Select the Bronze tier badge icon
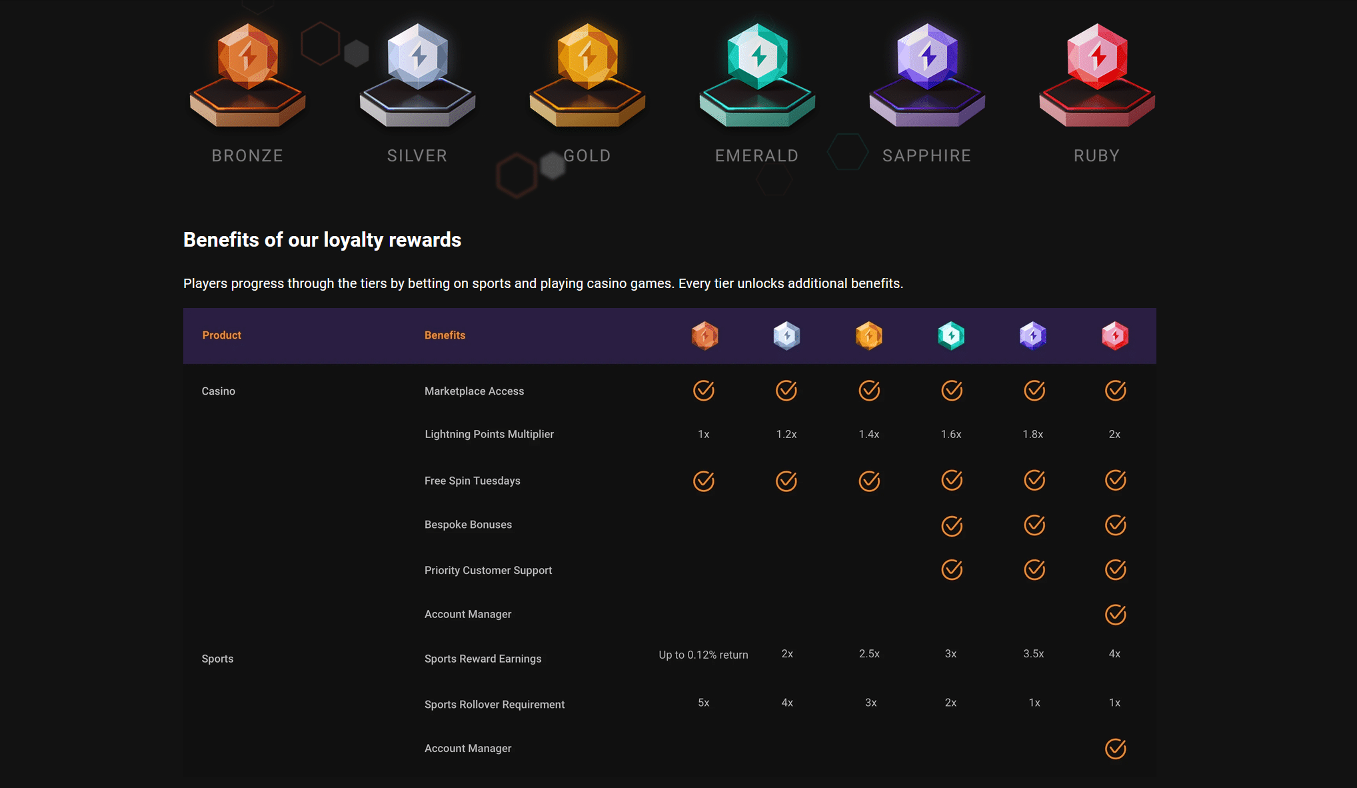This screenshot has width=1357, height=788. point(247,70)
